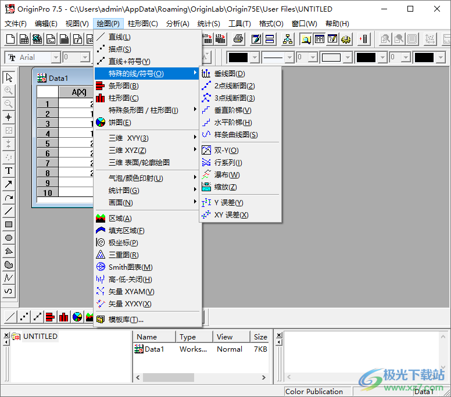Select the Polyline tool
The height and width of the screenshot is (397, 451).
(9, 278)
